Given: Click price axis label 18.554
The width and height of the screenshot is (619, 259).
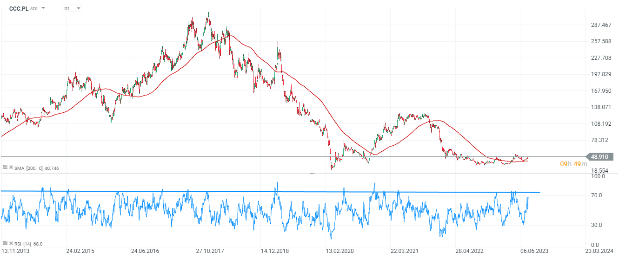Looking at the screenshot, I should pos(599,171).
